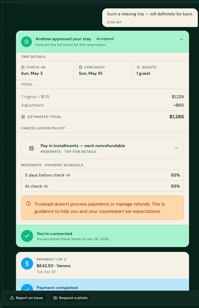Open the Pay in installments policy row
199x308 pixels.
pyautogui.click(x=103, y=148)
